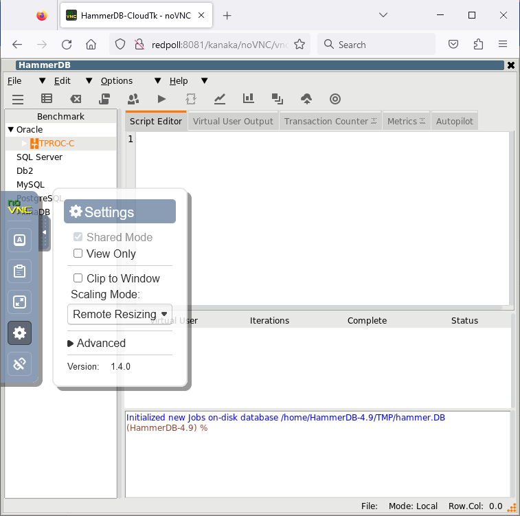This screenshot has width=520, height=516.
Task: Click the HammerDB console prompt line
Action: (x=167, y=428)
